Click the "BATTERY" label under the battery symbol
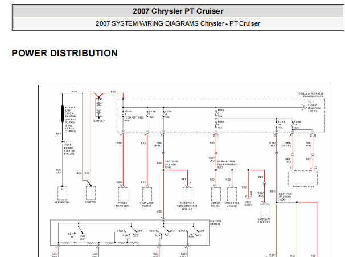345x257 pixels. pos(99,121)
